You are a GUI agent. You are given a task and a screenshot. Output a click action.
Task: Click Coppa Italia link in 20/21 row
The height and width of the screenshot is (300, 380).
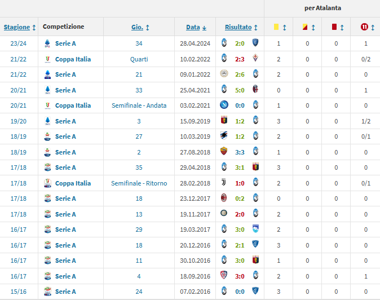73,105
